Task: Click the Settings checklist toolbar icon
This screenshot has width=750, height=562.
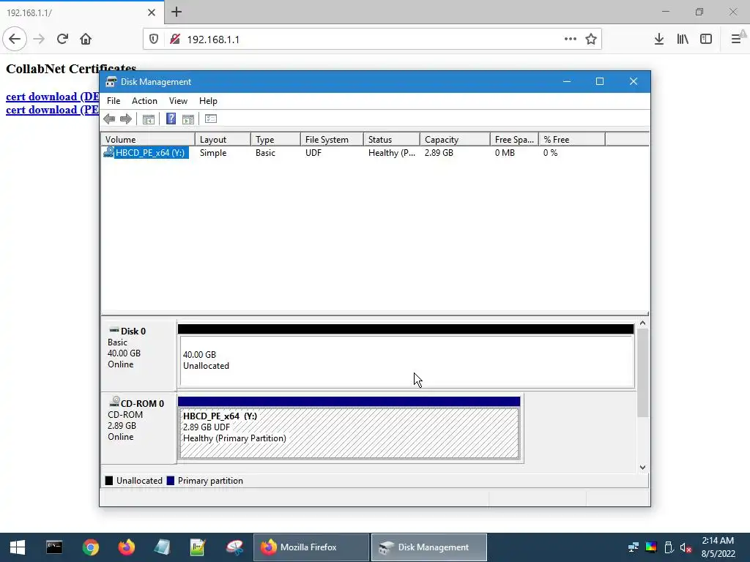Action: point(210,119)
